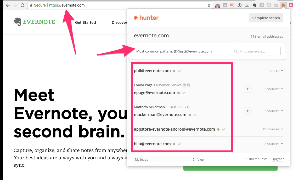Click the green status dot beside epage@evernote.com
293x180 pixels.
178,93
